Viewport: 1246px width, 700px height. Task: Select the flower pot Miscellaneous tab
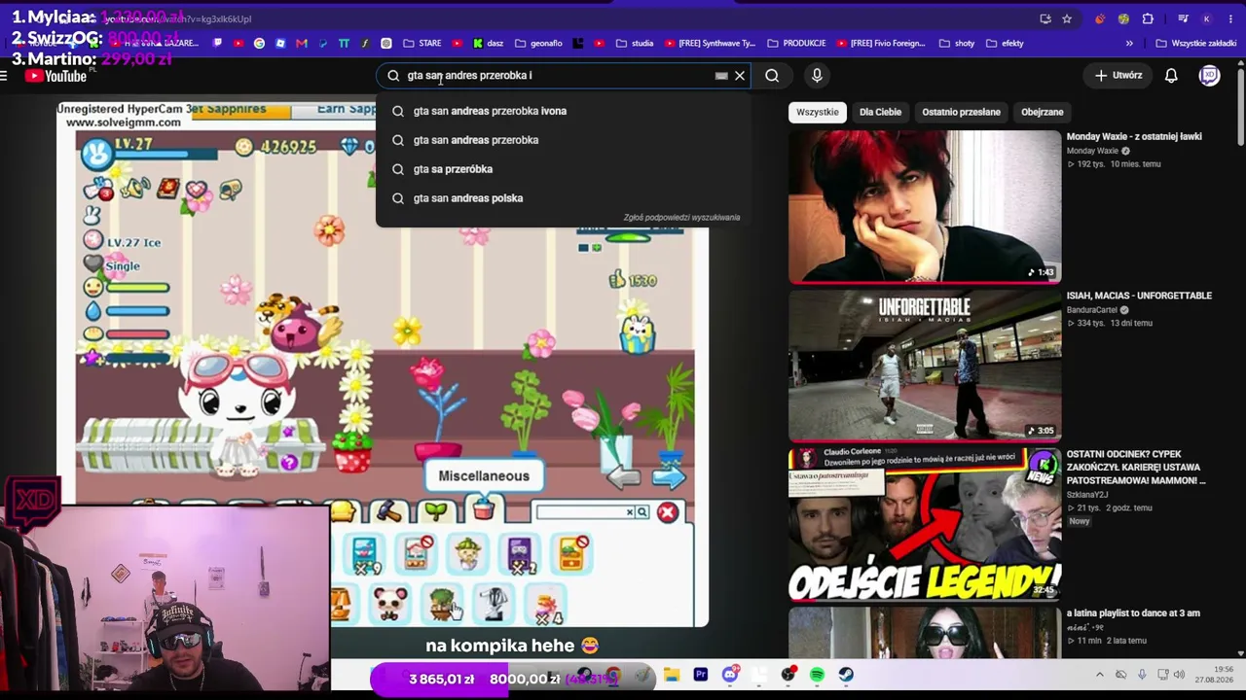483,509
